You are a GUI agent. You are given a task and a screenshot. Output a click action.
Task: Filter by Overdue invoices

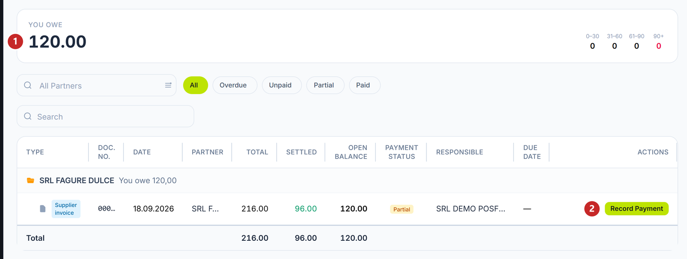(234, 85)
